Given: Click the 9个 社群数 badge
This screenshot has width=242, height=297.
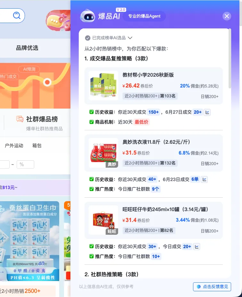Looking at the screenshot, I should tap(156, 189).
